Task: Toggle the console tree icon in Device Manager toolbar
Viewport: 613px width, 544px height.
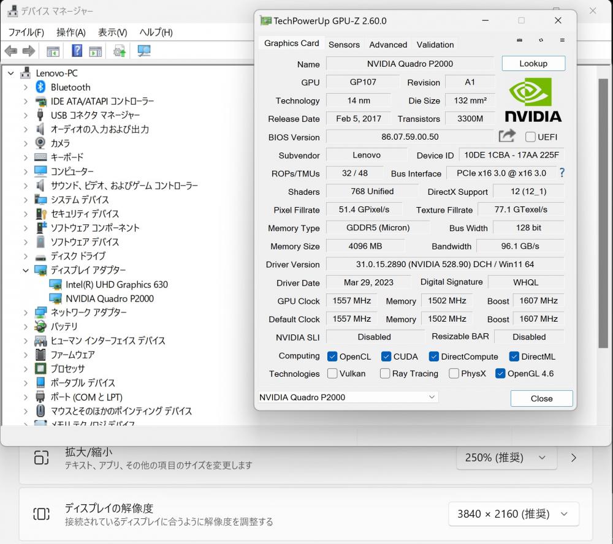Action: [53, 51]
